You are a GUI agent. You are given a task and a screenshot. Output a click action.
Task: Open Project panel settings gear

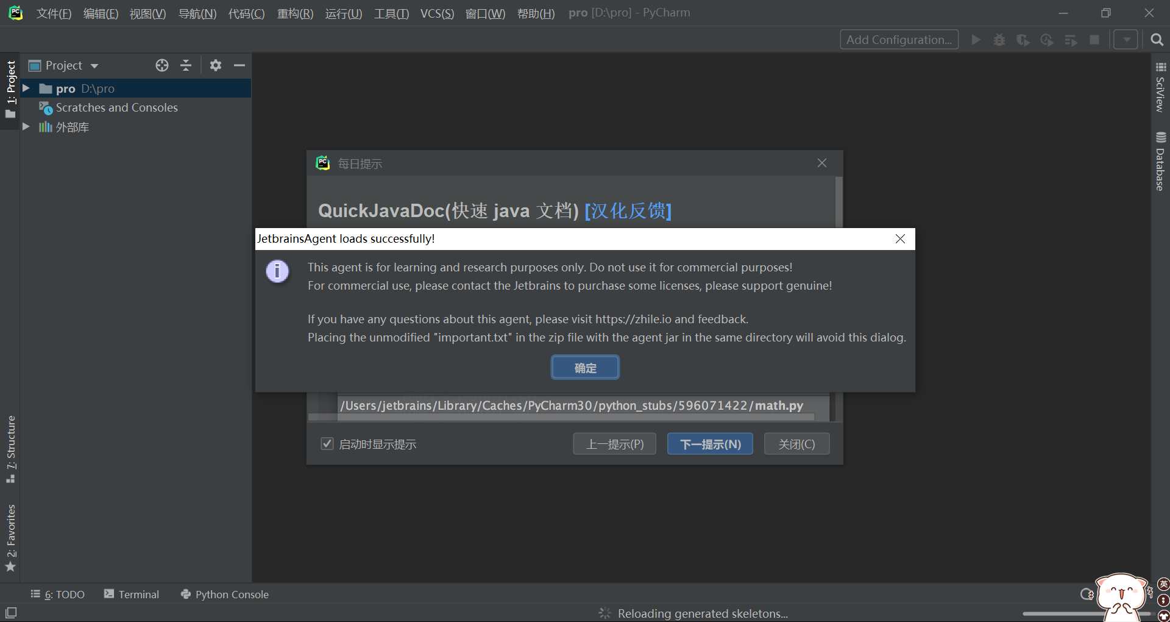tap(216, 65)
